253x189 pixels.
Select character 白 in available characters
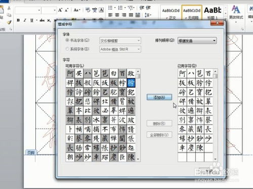[x=114, y=73]
